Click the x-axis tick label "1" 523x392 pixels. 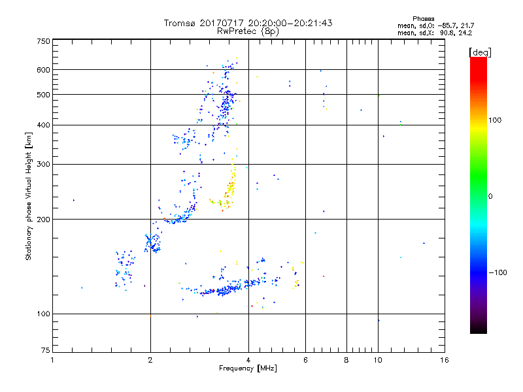[52, 360]
